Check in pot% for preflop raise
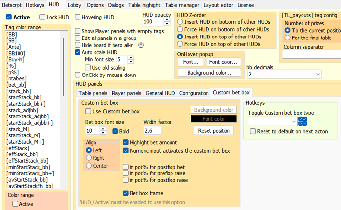Screen dimensions: 341x210 click(126, 173)
